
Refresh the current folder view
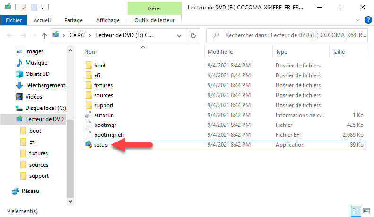coord(193,35)
